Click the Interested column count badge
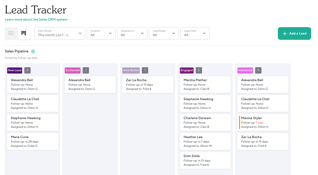 click(x=258, y=70)
